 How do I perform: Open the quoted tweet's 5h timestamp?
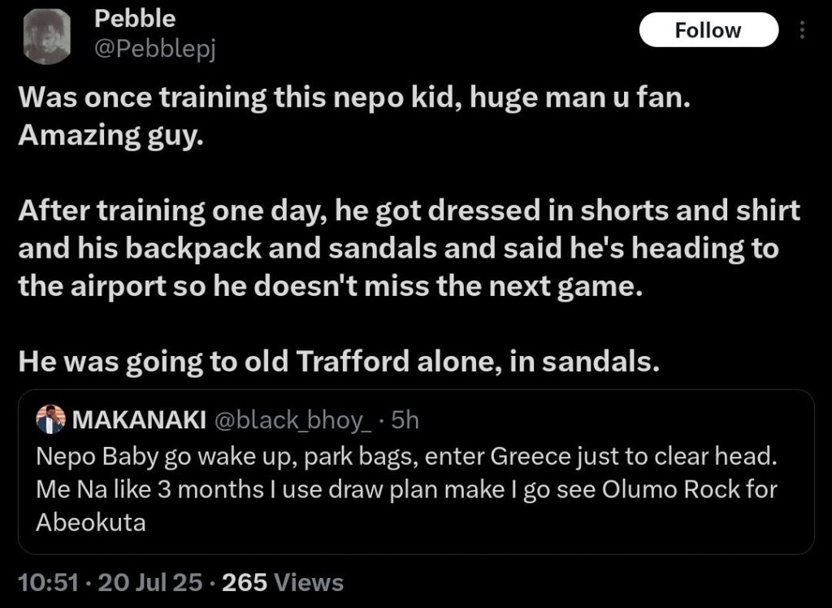click(405, 420)
